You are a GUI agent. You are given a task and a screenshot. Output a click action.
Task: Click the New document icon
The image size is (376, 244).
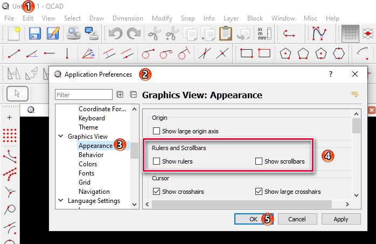(x=13, y=34)
